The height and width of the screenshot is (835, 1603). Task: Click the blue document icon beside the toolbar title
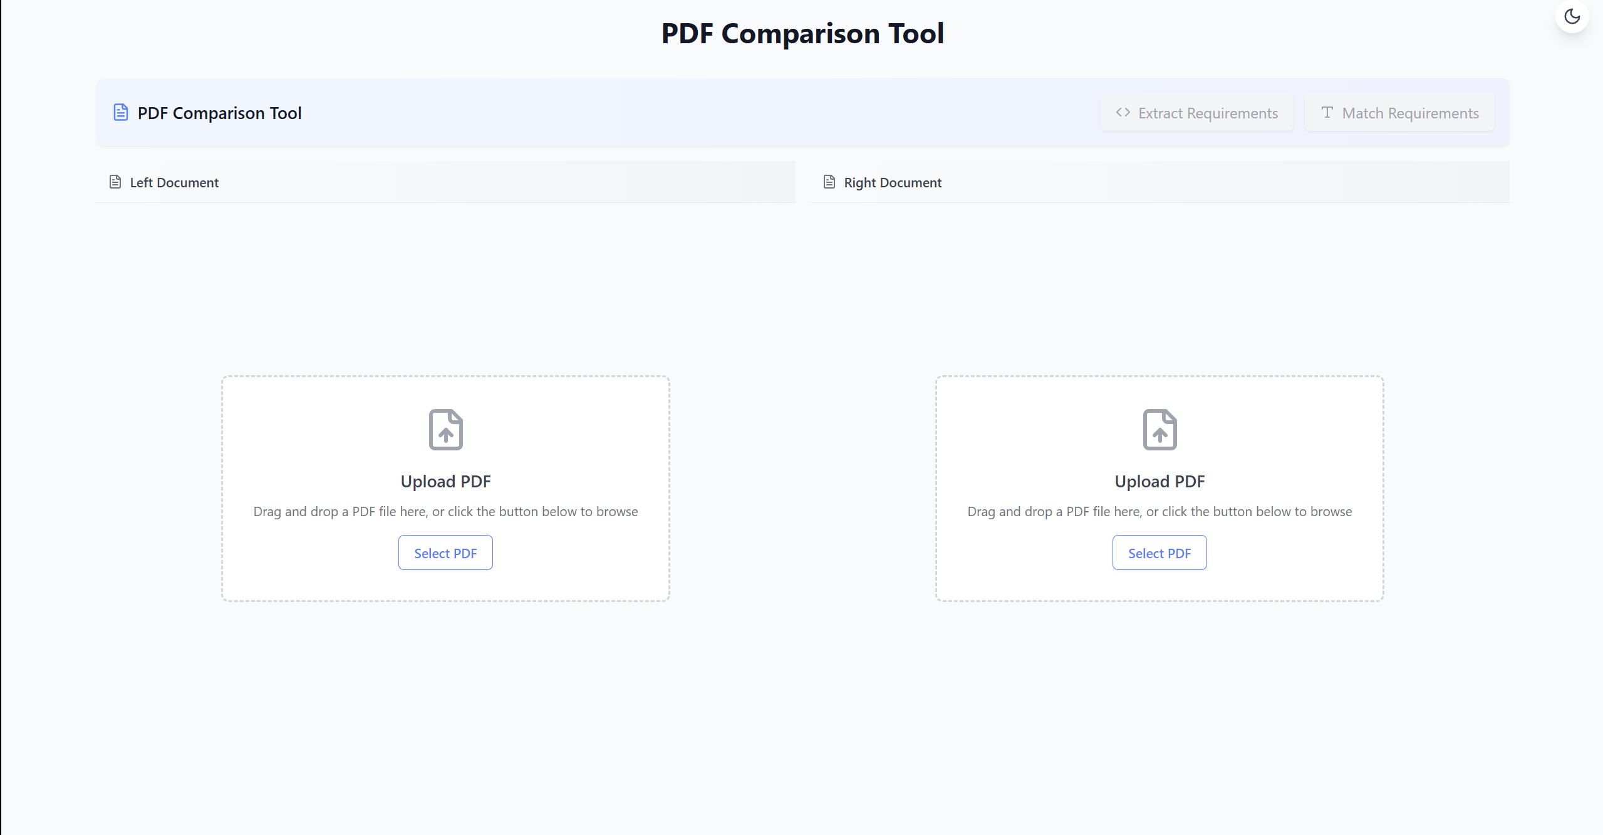pos(121,113)
